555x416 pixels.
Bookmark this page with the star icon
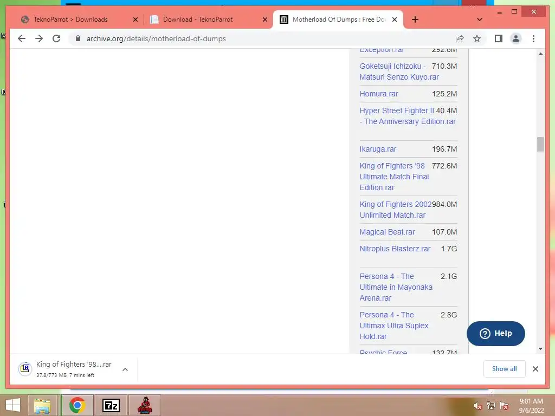[x=477, y=38]
